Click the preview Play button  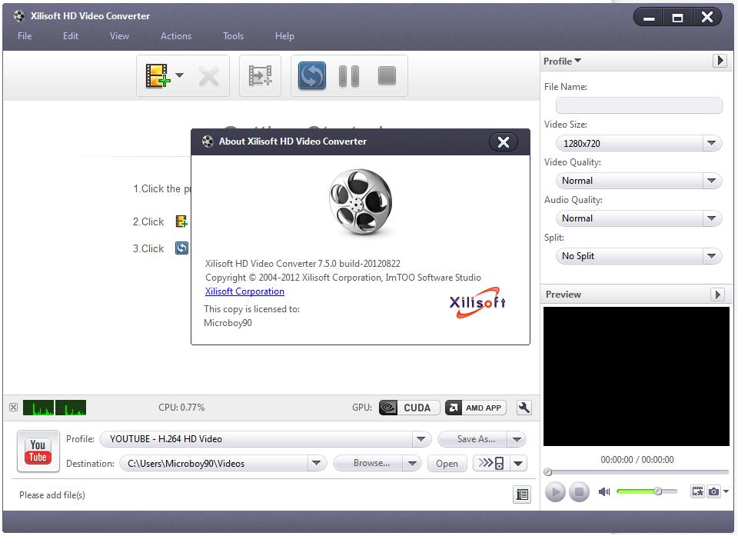point(555,492)
